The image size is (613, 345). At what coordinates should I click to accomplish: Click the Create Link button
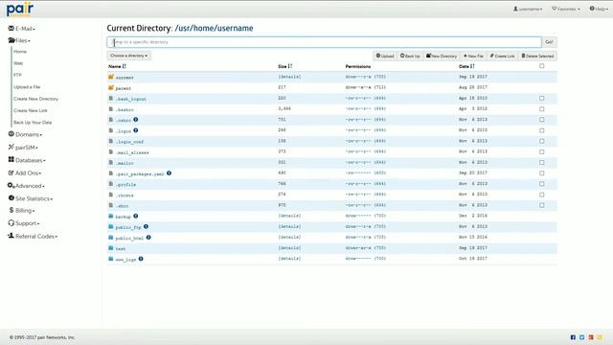point(502,56)
